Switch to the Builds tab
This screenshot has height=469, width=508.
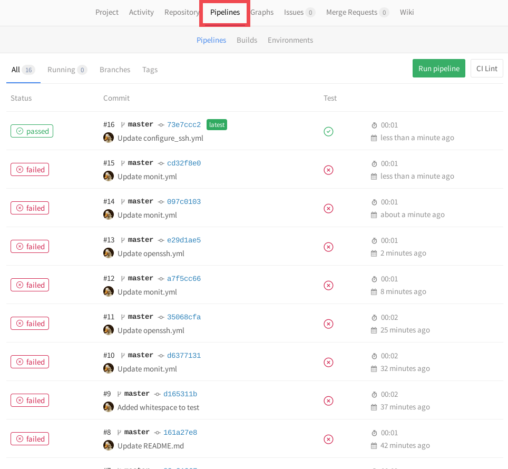(x=247, y=40)
